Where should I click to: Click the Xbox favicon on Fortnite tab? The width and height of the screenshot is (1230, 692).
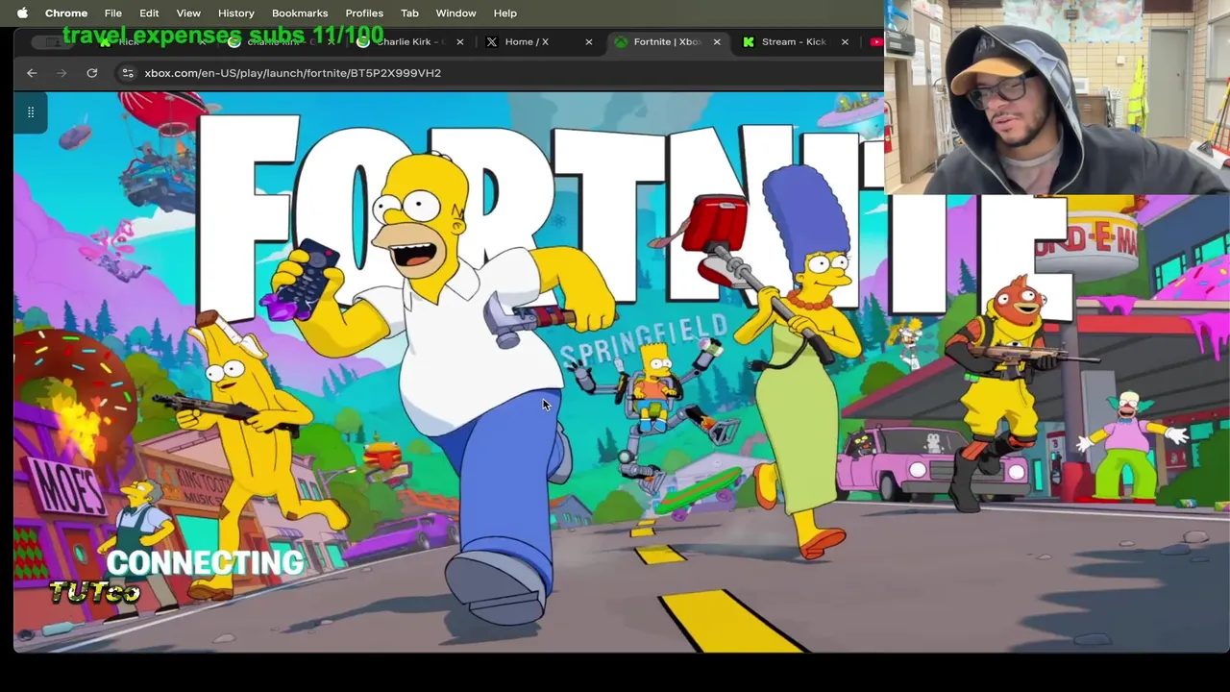(621, 42)
